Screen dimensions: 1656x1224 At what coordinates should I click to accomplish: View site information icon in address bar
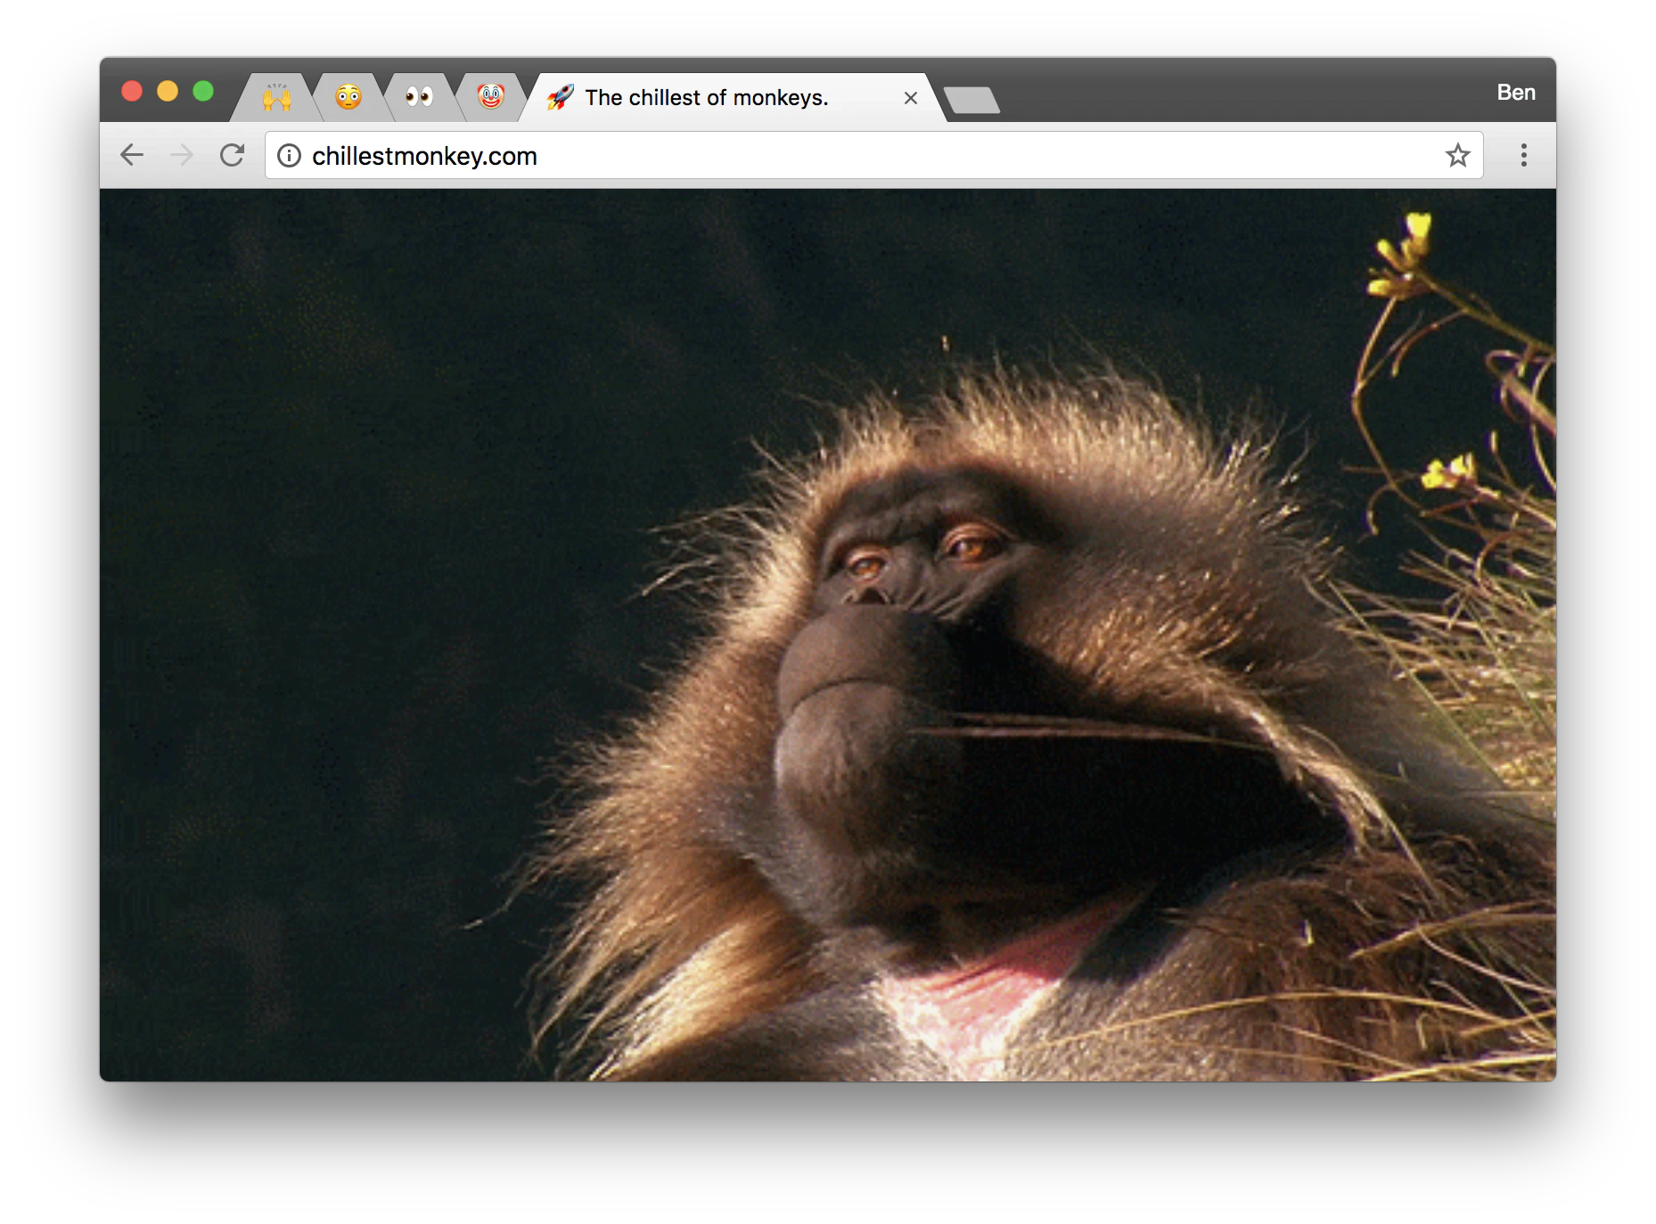click(x=289, y=156)
